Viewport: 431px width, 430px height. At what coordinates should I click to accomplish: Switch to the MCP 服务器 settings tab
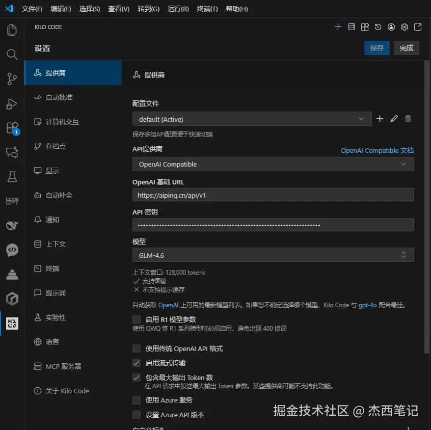(x=73, y=366)
